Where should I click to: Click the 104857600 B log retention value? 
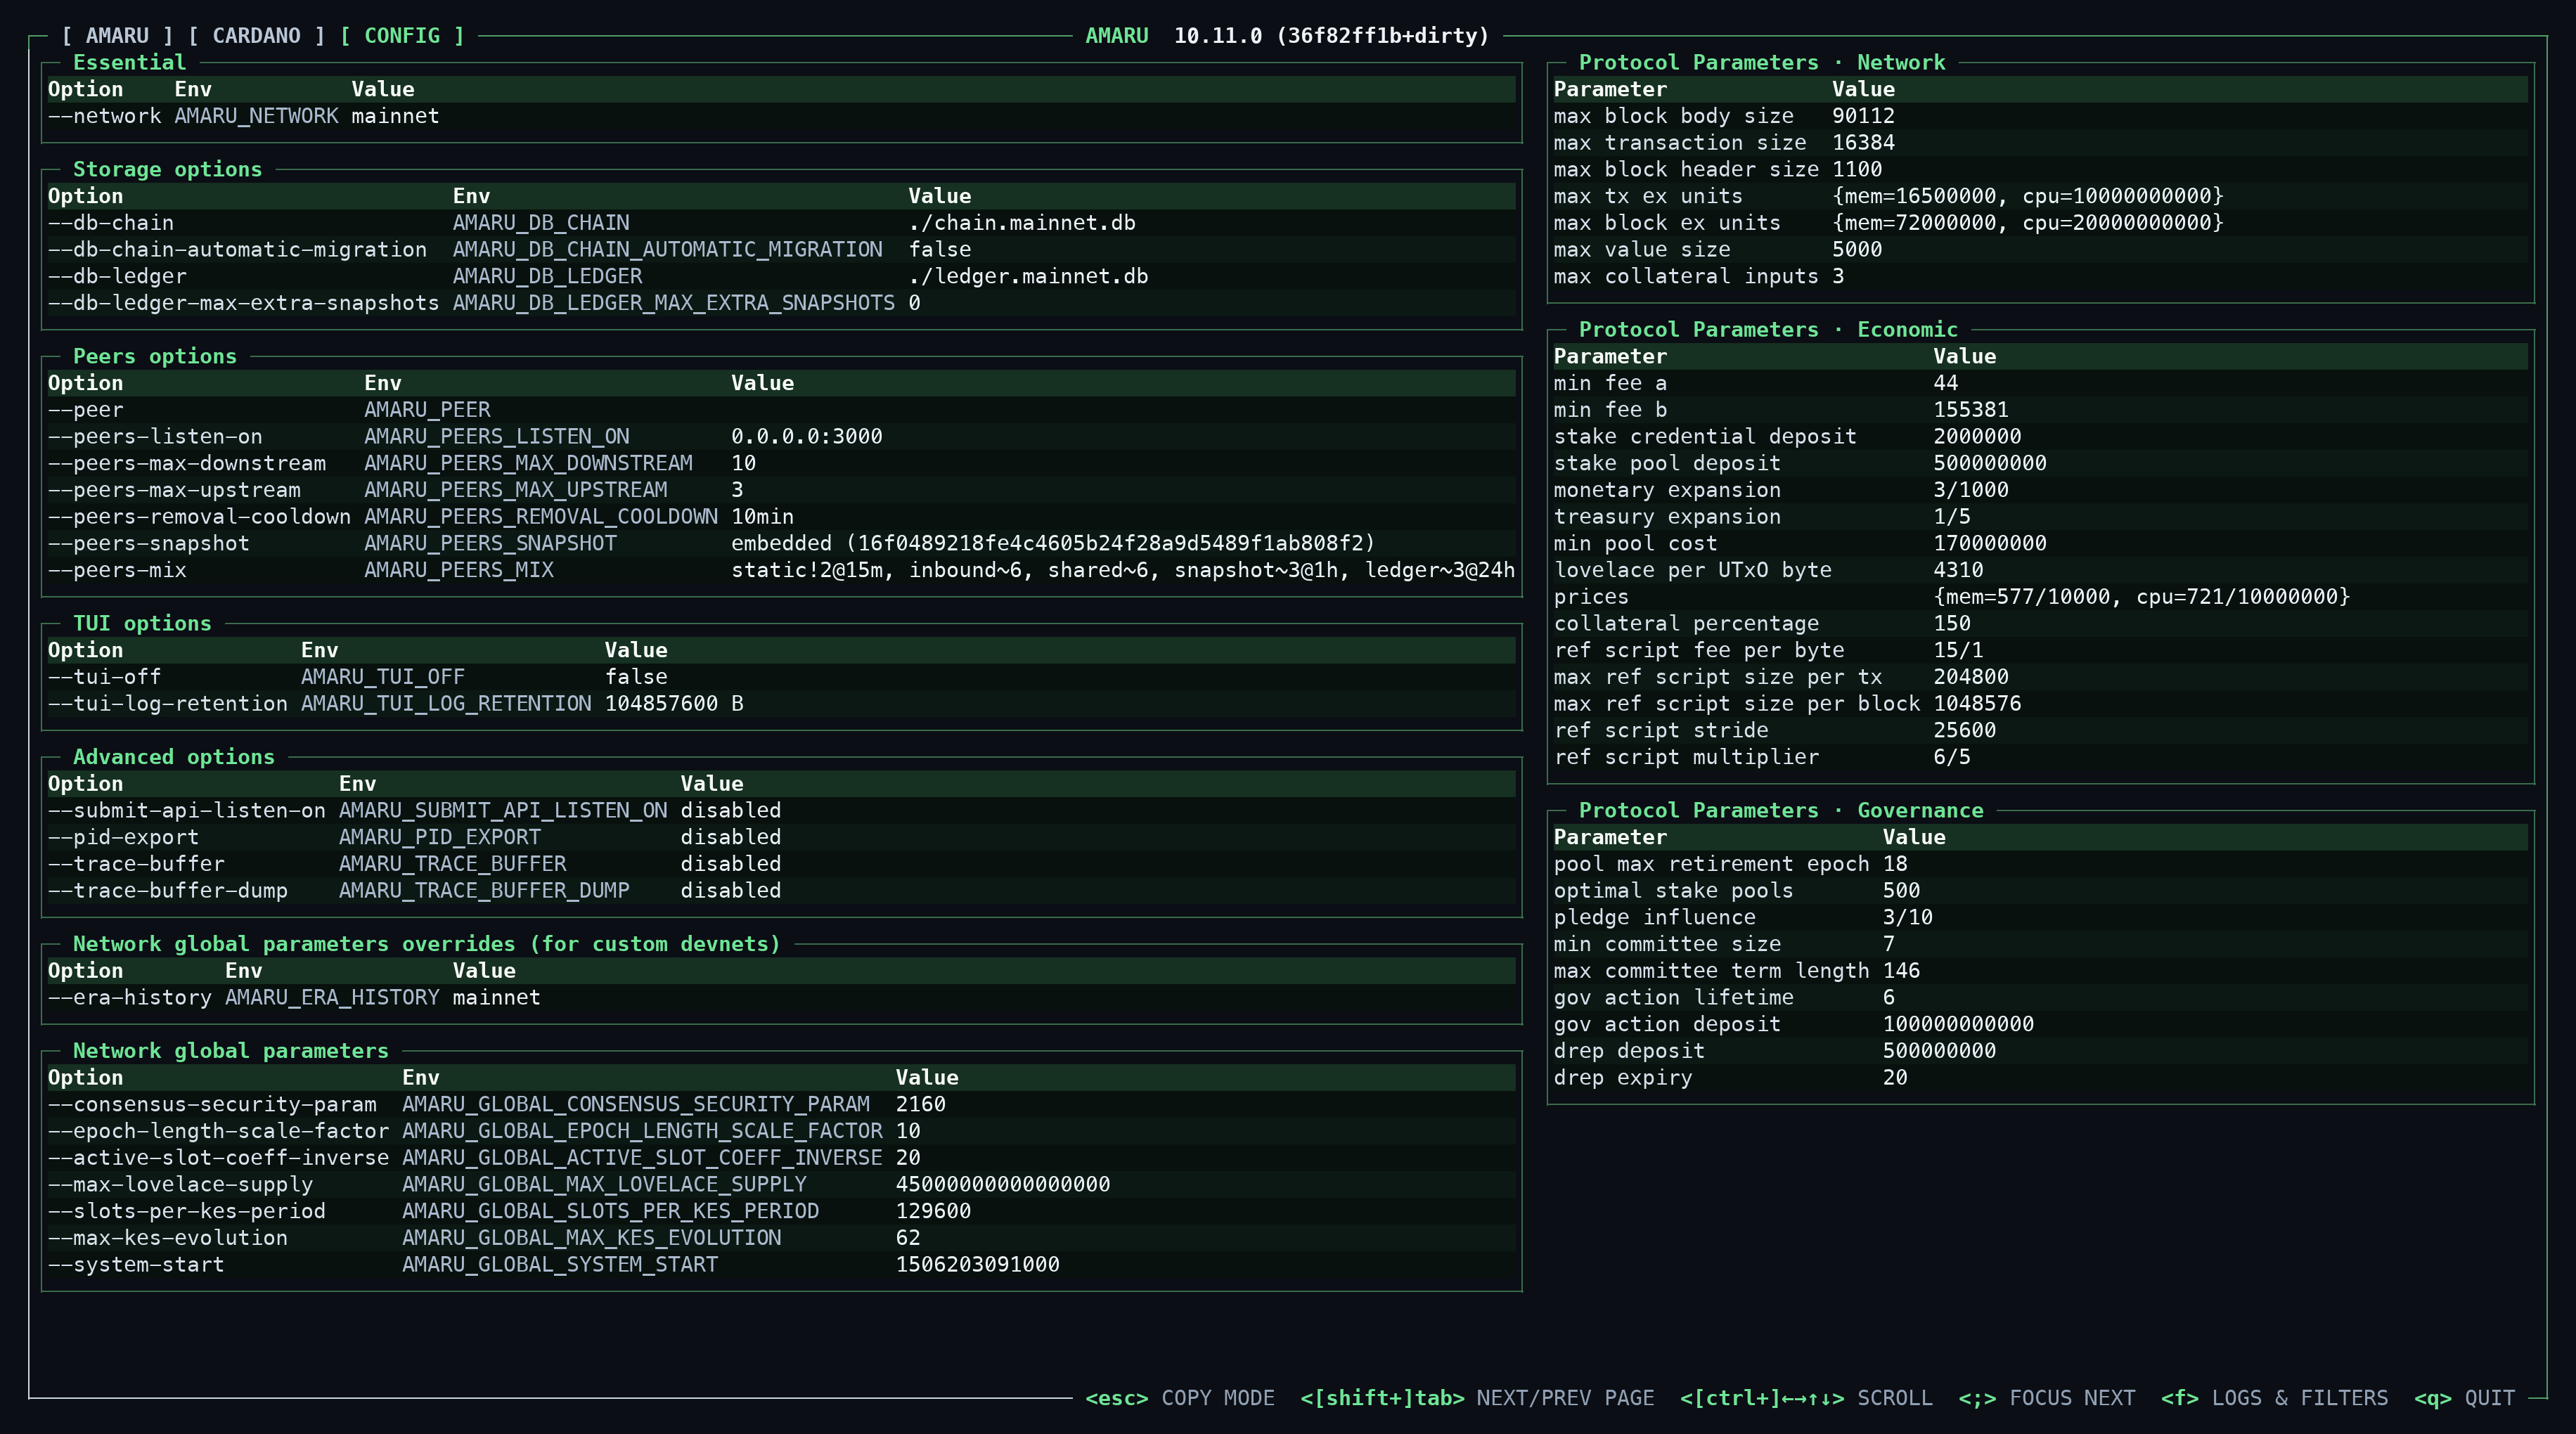(674, 704)
